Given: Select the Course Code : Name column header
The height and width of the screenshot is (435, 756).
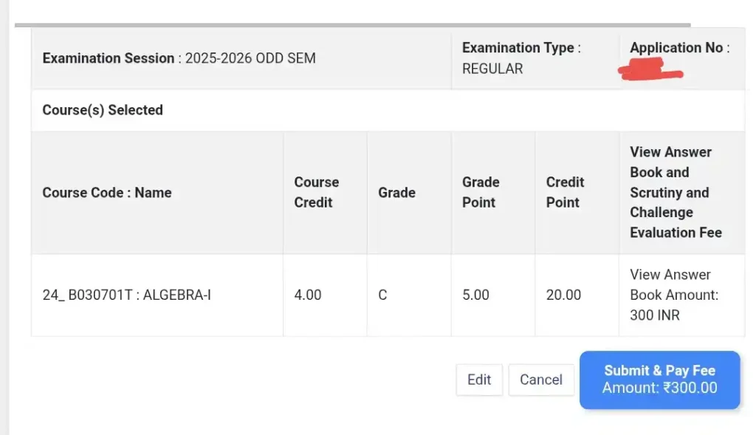Looking at the screenshot, I should coord(107,193).
